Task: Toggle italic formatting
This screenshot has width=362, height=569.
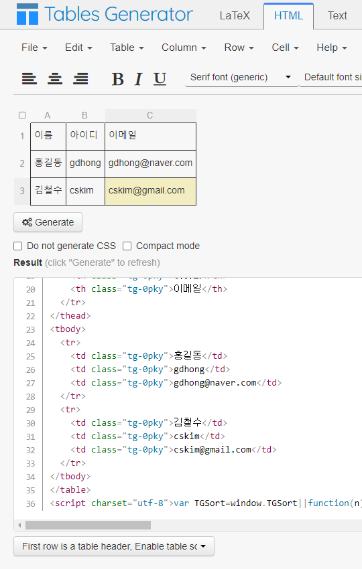Action: pyautogui.click(x=138, y=79)
